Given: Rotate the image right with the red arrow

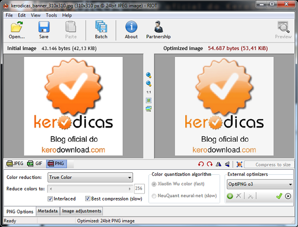Looking at the screenshot, I should coord(210,164).
